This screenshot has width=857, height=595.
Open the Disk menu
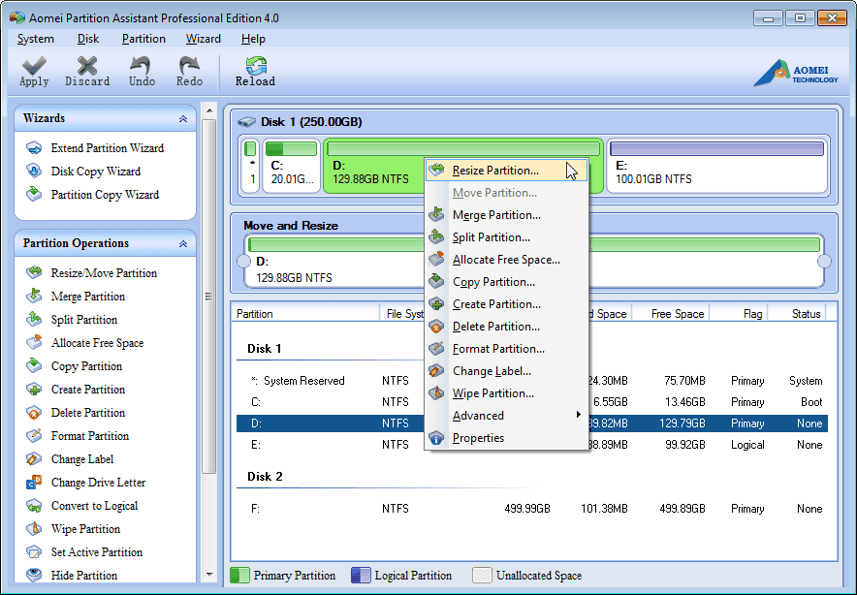(87, 39)
